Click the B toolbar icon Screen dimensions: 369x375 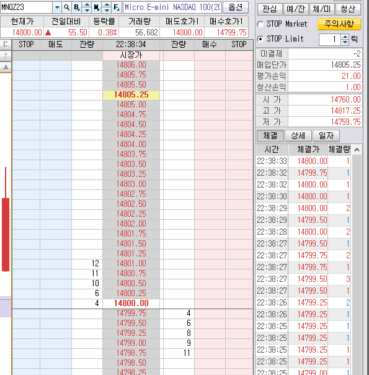coord(77,7)
